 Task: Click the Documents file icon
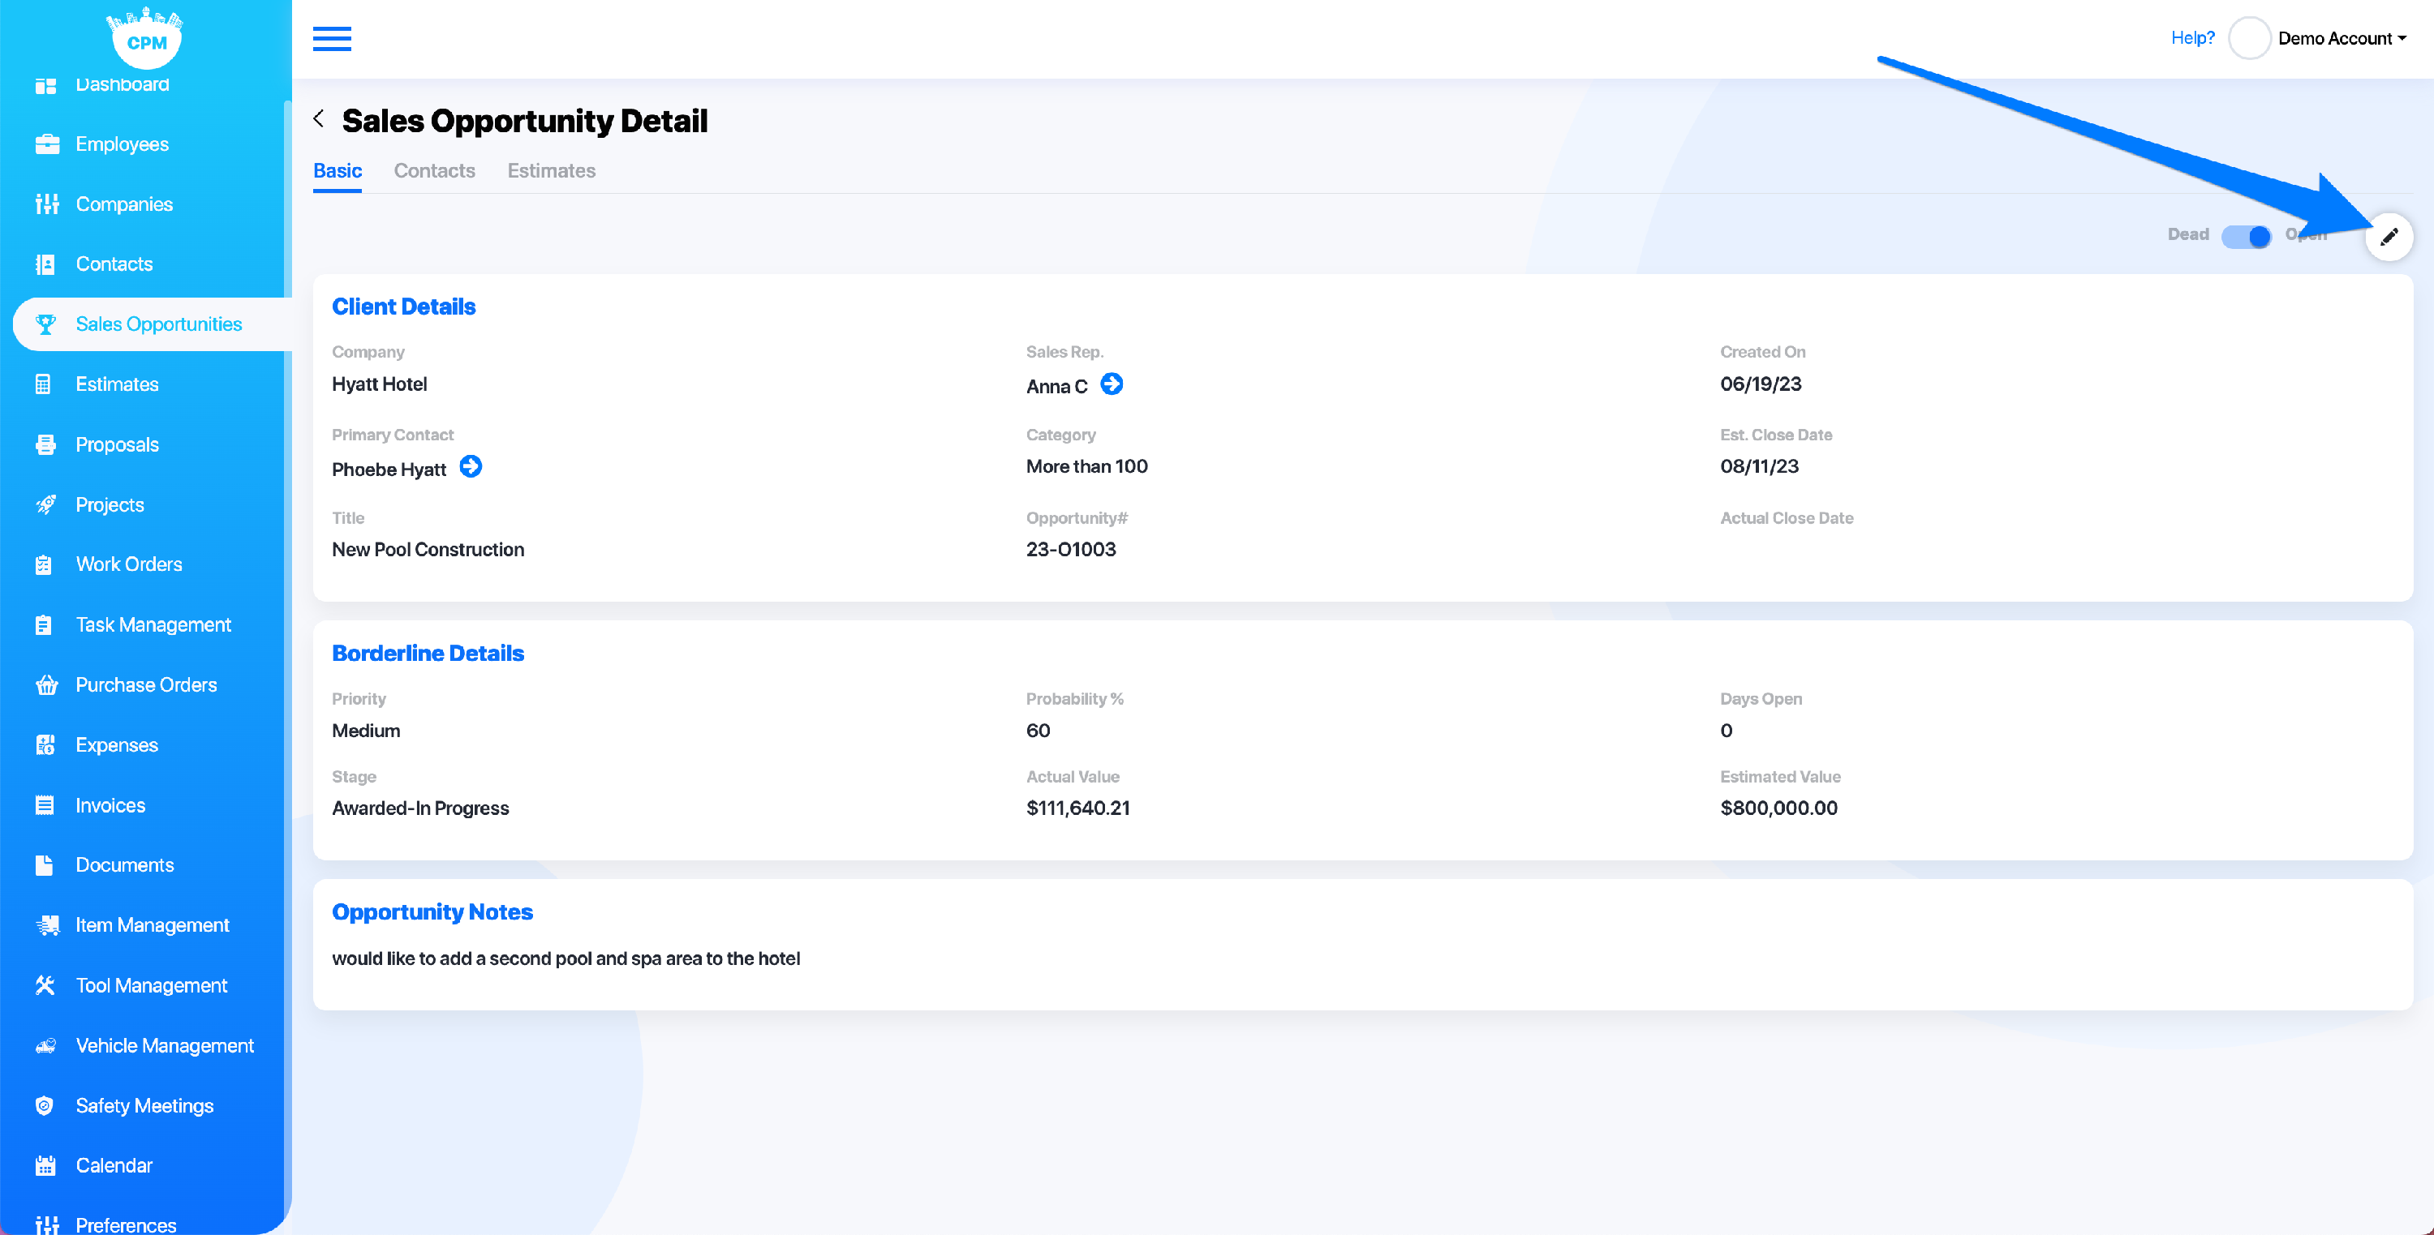point(44,865)
